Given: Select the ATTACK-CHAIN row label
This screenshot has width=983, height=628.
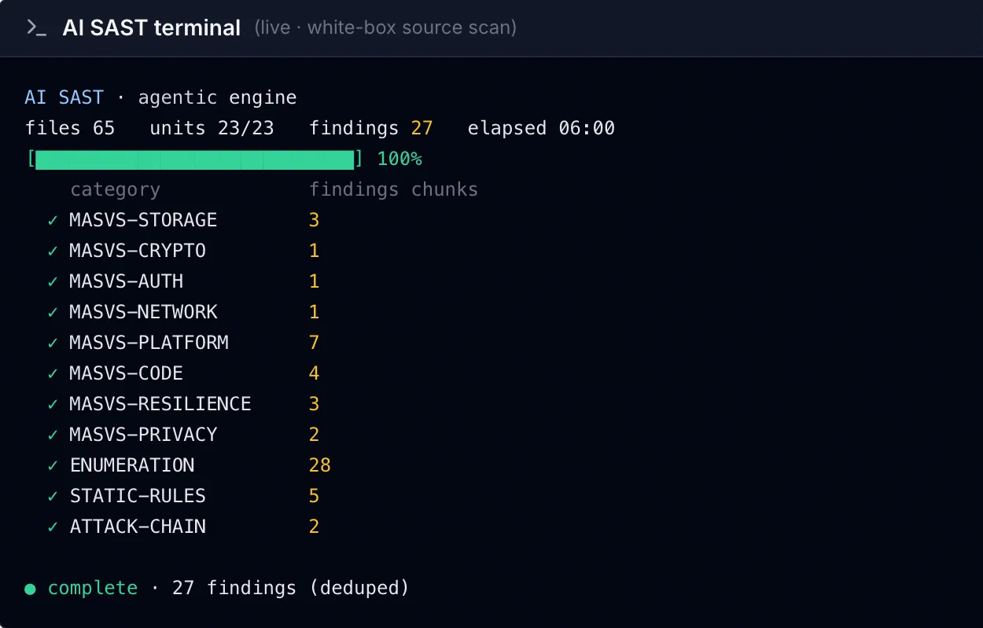Looking at the screenshot, I should [x=138, y=527].
